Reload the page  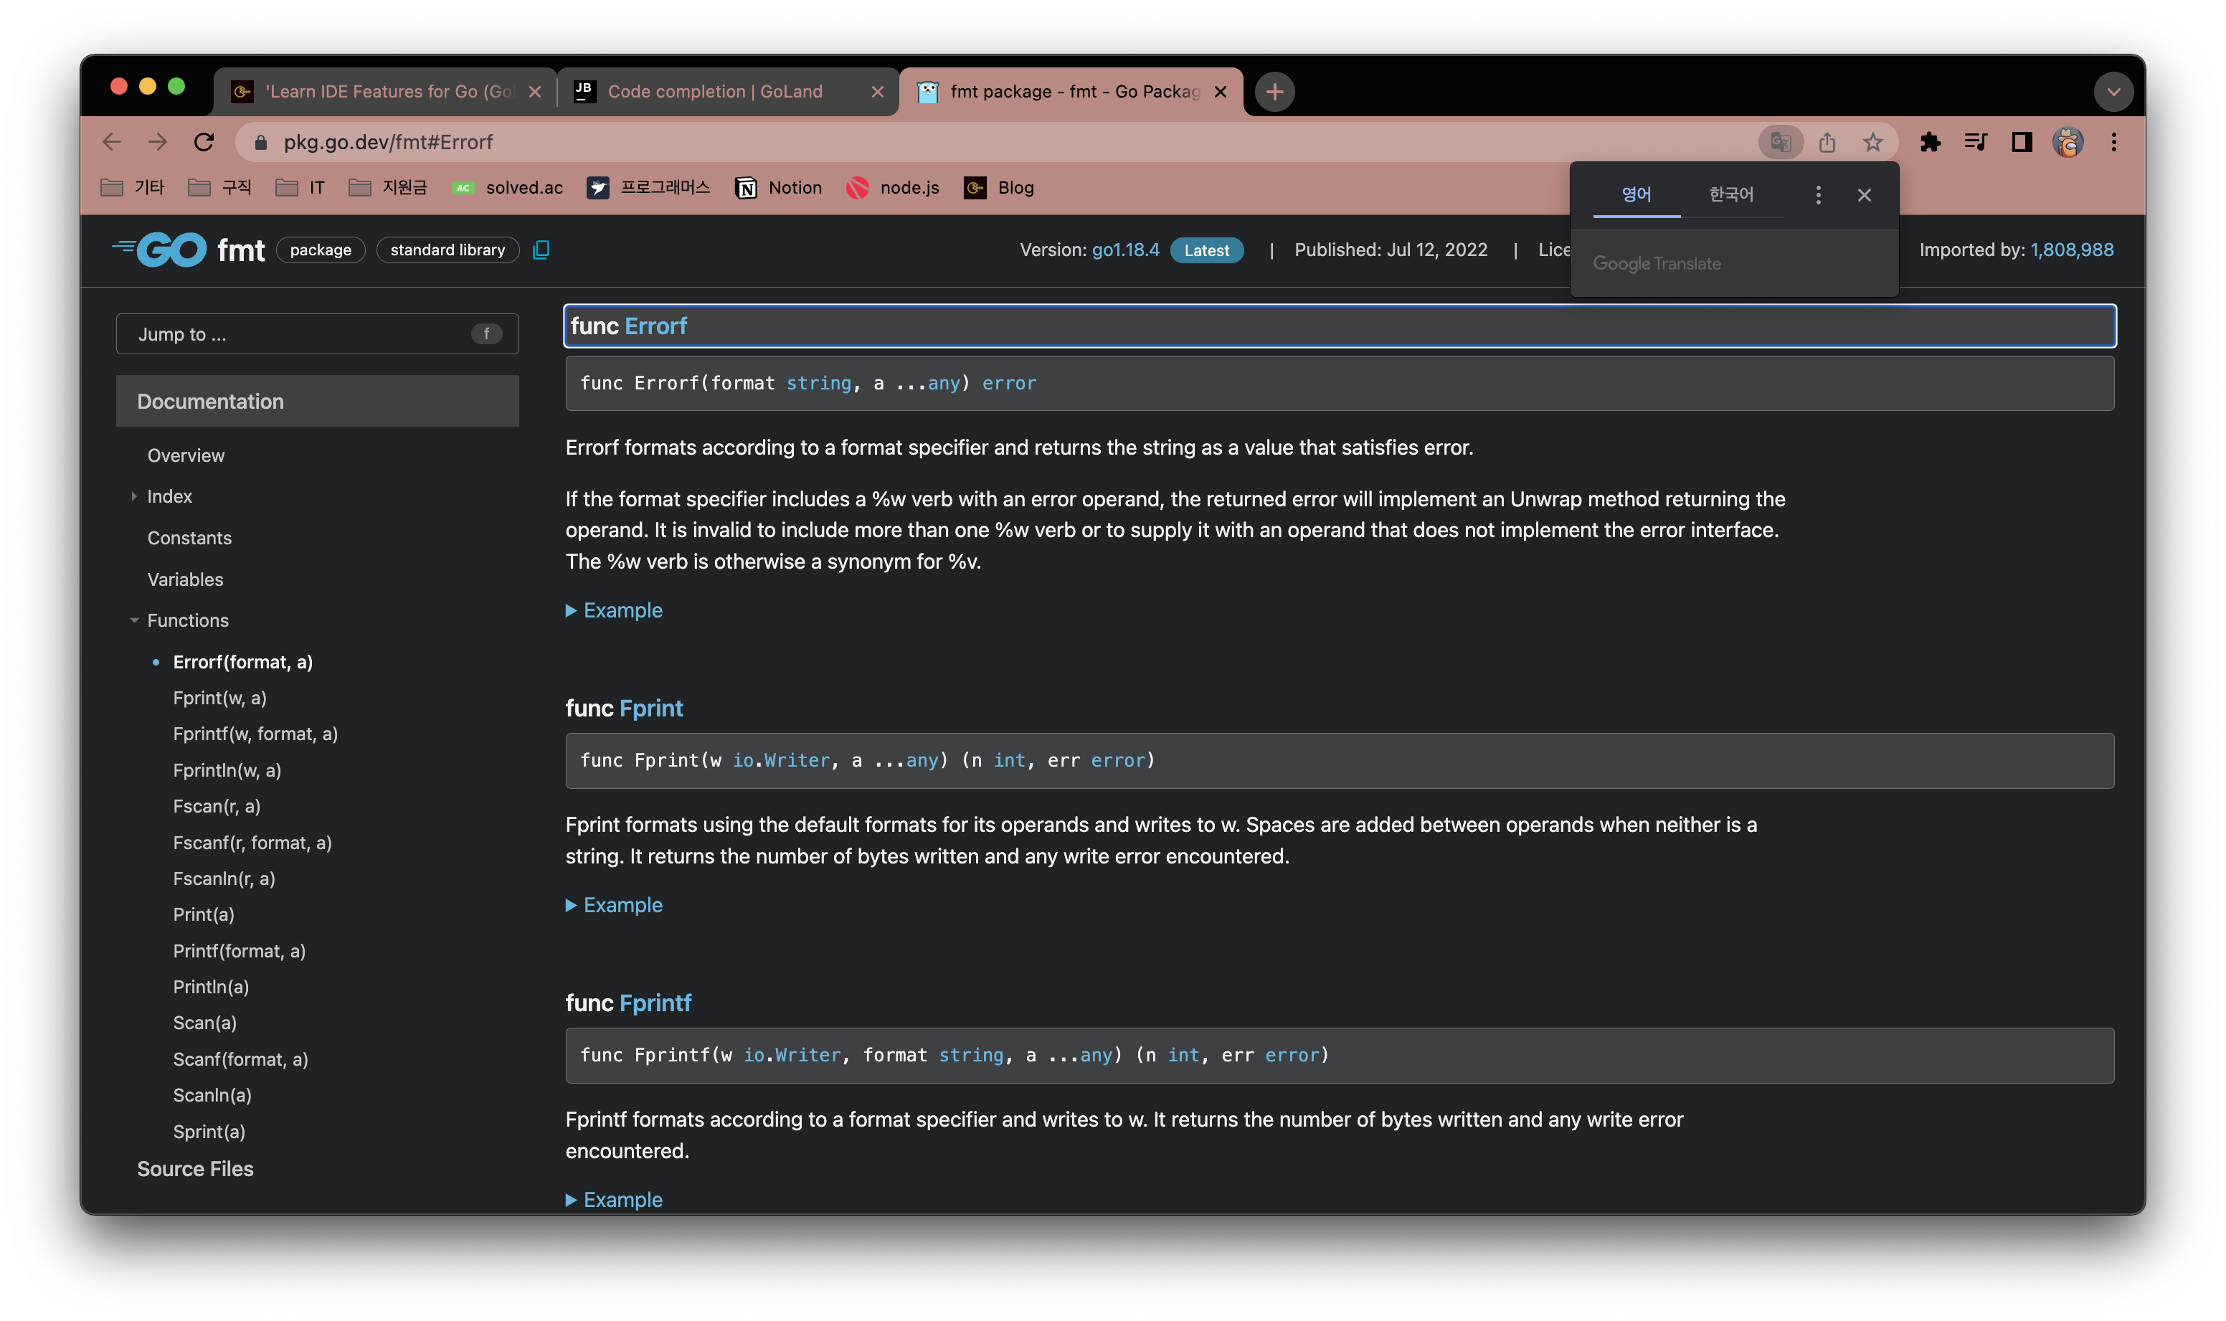204,141
